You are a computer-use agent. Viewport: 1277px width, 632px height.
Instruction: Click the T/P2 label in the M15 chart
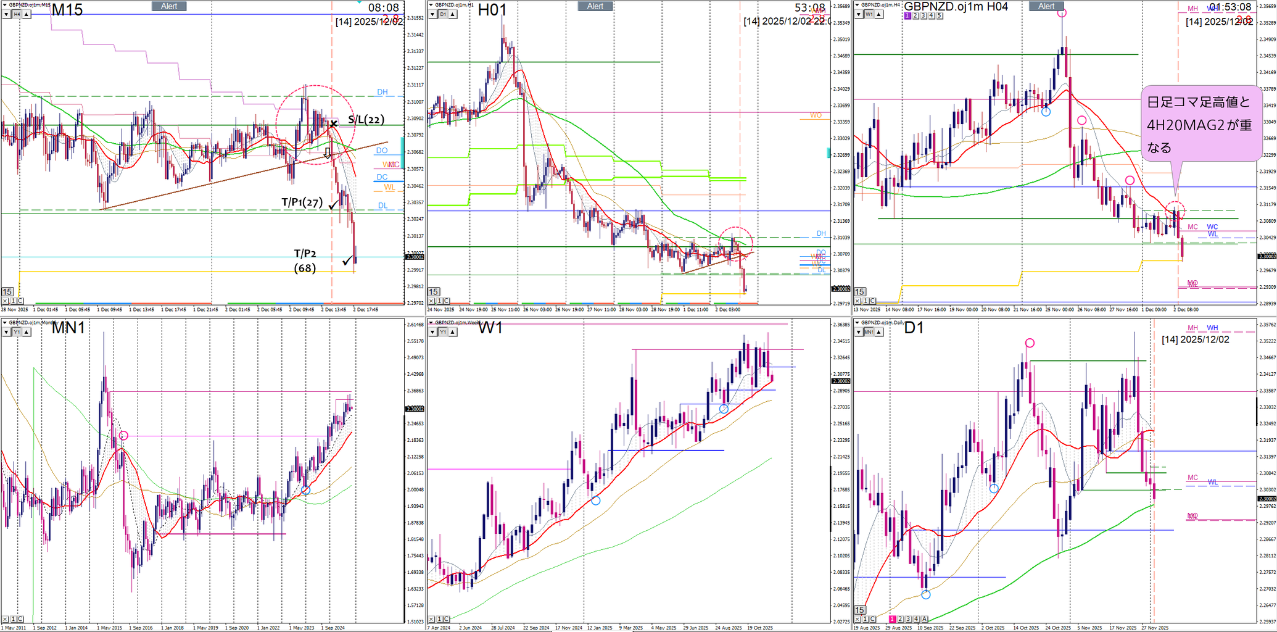tap(305, 254)
